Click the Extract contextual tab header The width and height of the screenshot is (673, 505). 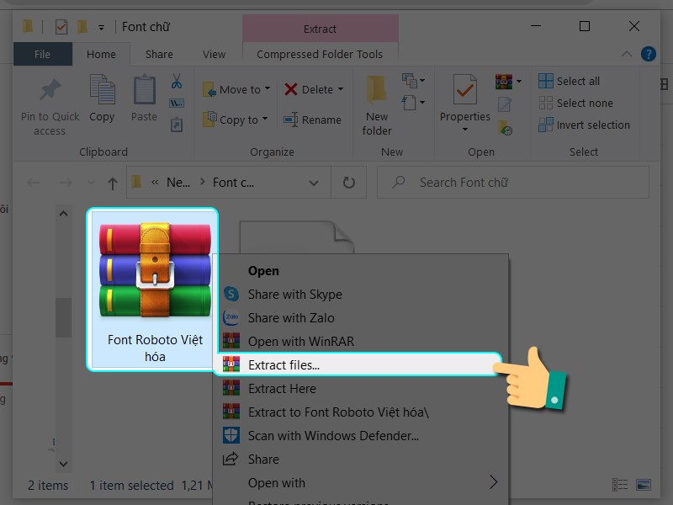coord(320,29)
